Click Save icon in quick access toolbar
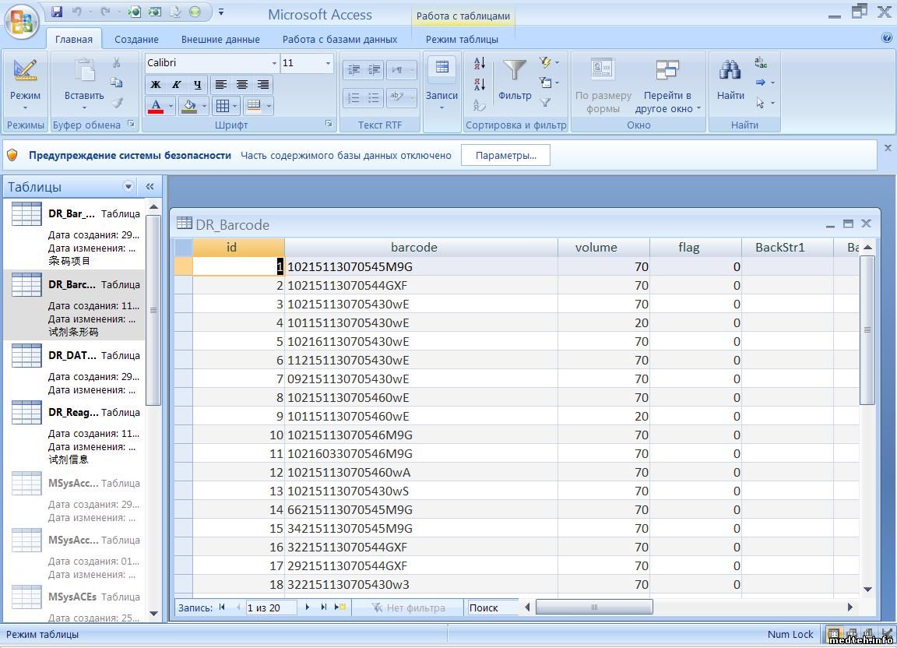 tap(57, 12)
